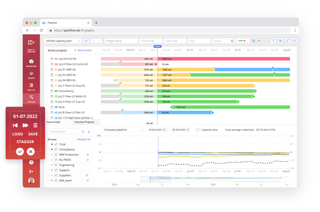Open Graphs from the left sidebar
Viewport: 320px width, 212px height.
[x=31, y=75]
